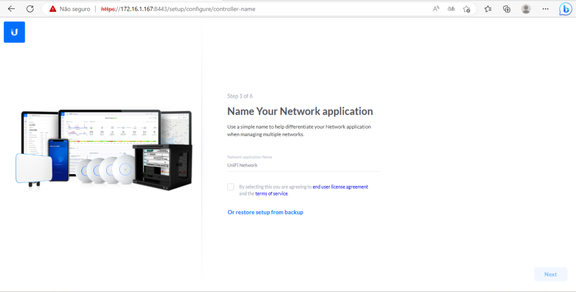This screenshot has height=292, width=576.
Task: Add this page to favorites star
Action: coord(466,9)
